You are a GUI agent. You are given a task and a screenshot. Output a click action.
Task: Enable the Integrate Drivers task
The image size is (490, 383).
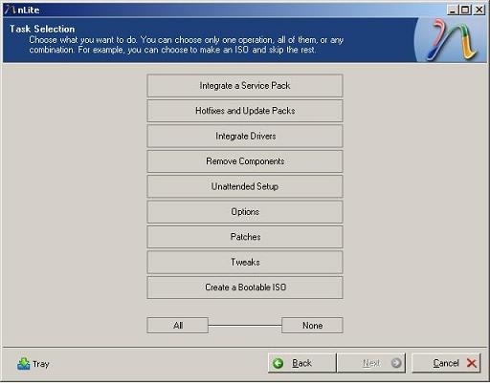click(x=245, y=136)
